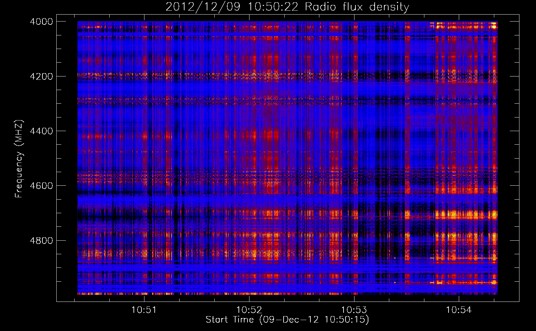Click the 4200 frequency tick label
Image resolution: width=536 pixels, height=331 pixels.
pyautogui.click(x=41, y=76)
